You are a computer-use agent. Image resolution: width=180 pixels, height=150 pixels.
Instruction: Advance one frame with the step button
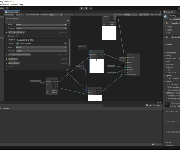click(91, 8)
